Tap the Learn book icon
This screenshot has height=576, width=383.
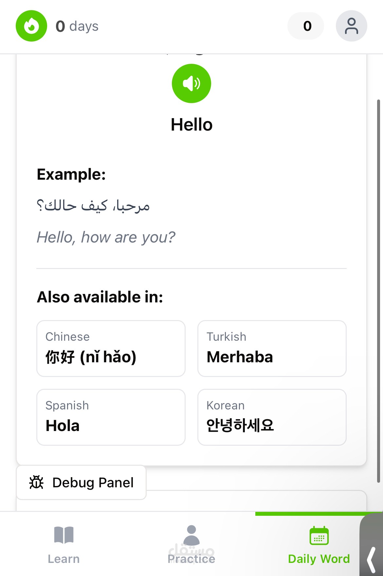pyautogui.click(x=64, y=535)
